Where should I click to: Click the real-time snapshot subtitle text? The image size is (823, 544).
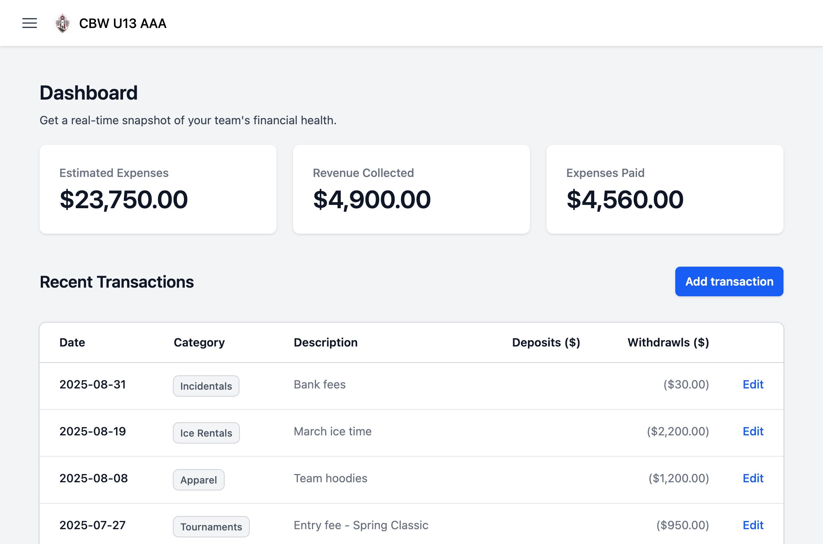(x=188, y=120)
